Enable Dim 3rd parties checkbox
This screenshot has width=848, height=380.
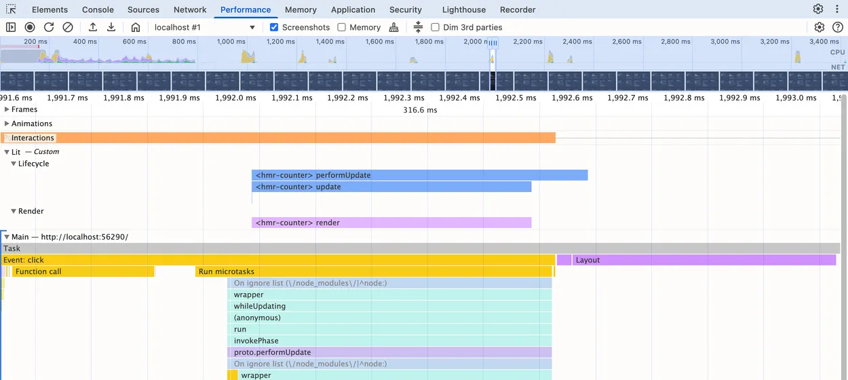436,27
